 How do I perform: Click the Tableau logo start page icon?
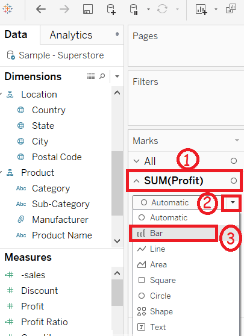pos(7,9)
